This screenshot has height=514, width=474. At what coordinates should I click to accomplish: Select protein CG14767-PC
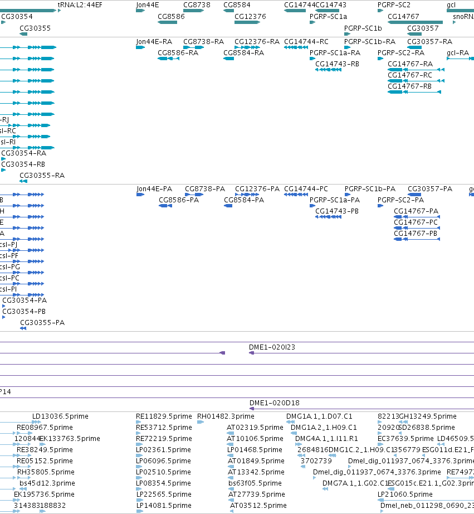pyautogui.click(x=416, y=222)
